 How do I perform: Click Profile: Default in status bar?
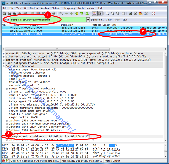pyautogui.click(x=112, y=161)
